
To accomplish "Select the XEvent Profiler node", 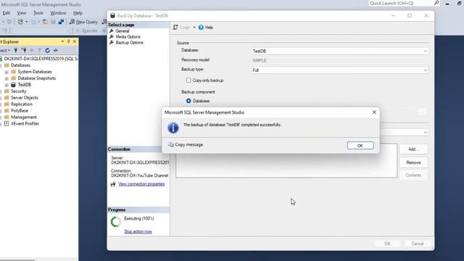I will click(25, 124).
